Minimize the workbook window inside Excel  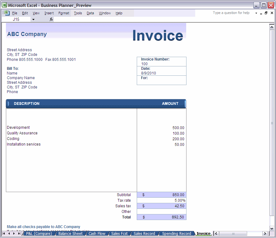[261, 13]
